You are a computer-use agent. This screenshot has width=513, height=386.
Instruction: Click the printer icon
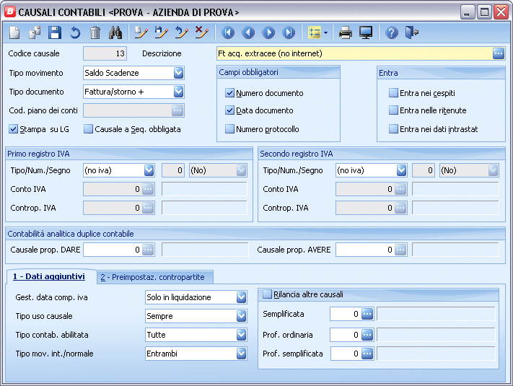click(346, 32)
